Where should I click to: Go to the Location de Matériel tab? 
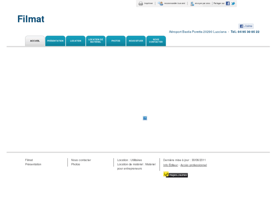[x=96, y=41]
